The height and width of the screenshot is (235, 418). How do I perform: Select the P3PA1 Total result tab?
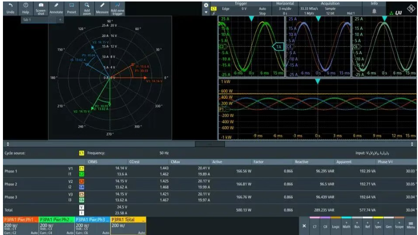click(128, 226)
